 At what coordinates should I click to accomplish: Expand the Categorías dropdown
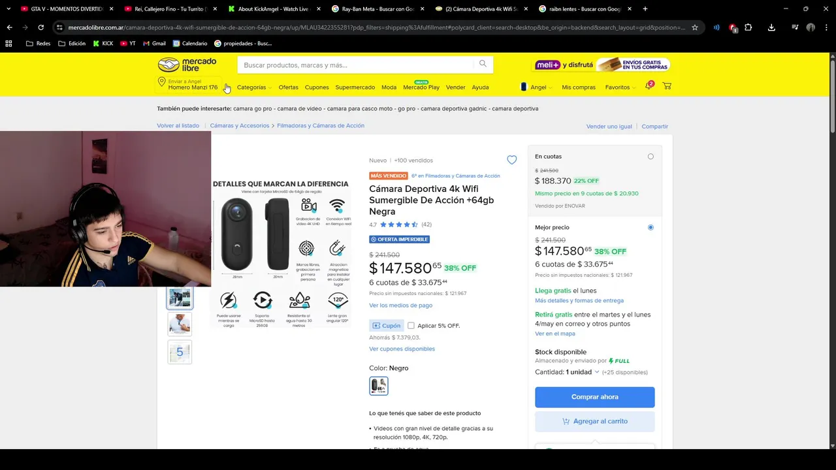[254, 87]
